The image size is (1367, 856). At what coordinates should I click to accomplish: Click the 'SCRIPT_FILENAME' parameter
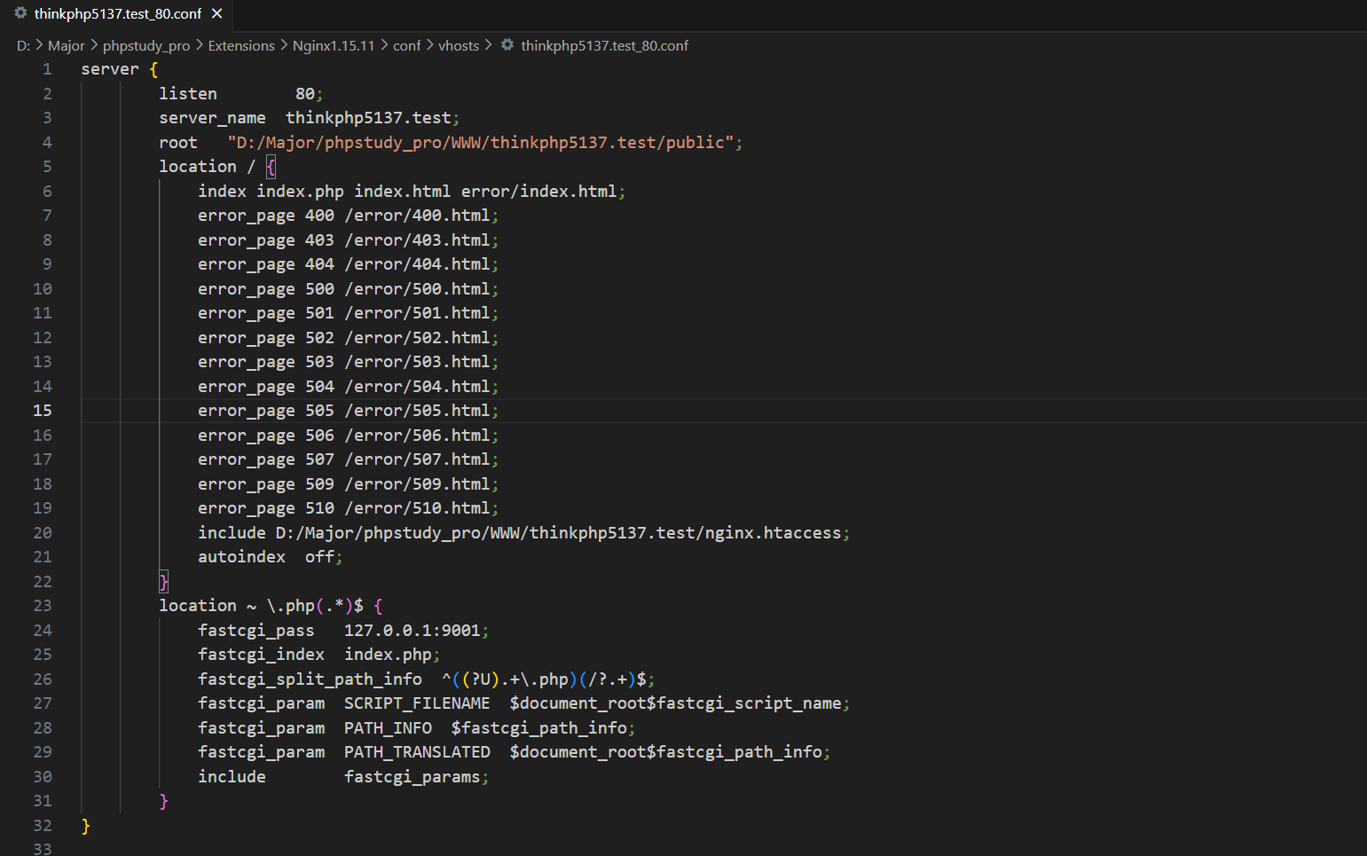click(x=417, y=703)
